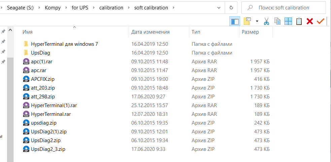The image size is (331, 162).
Task: Click the red X delete icon
Action: pyautogui.click(x=310, y=21)
